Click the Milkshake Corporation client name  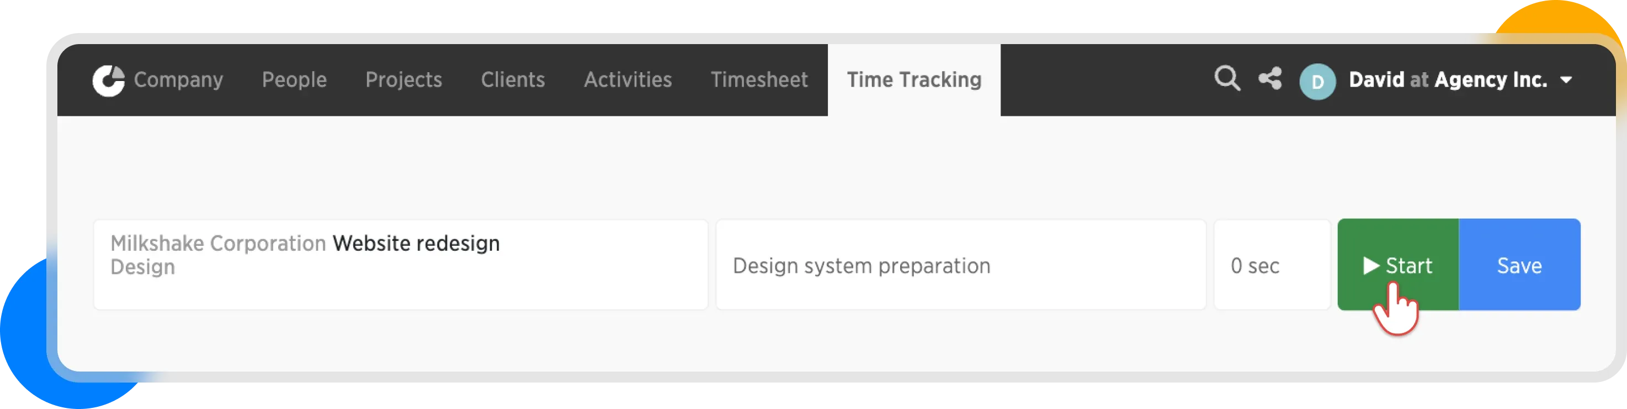[218, 244]
